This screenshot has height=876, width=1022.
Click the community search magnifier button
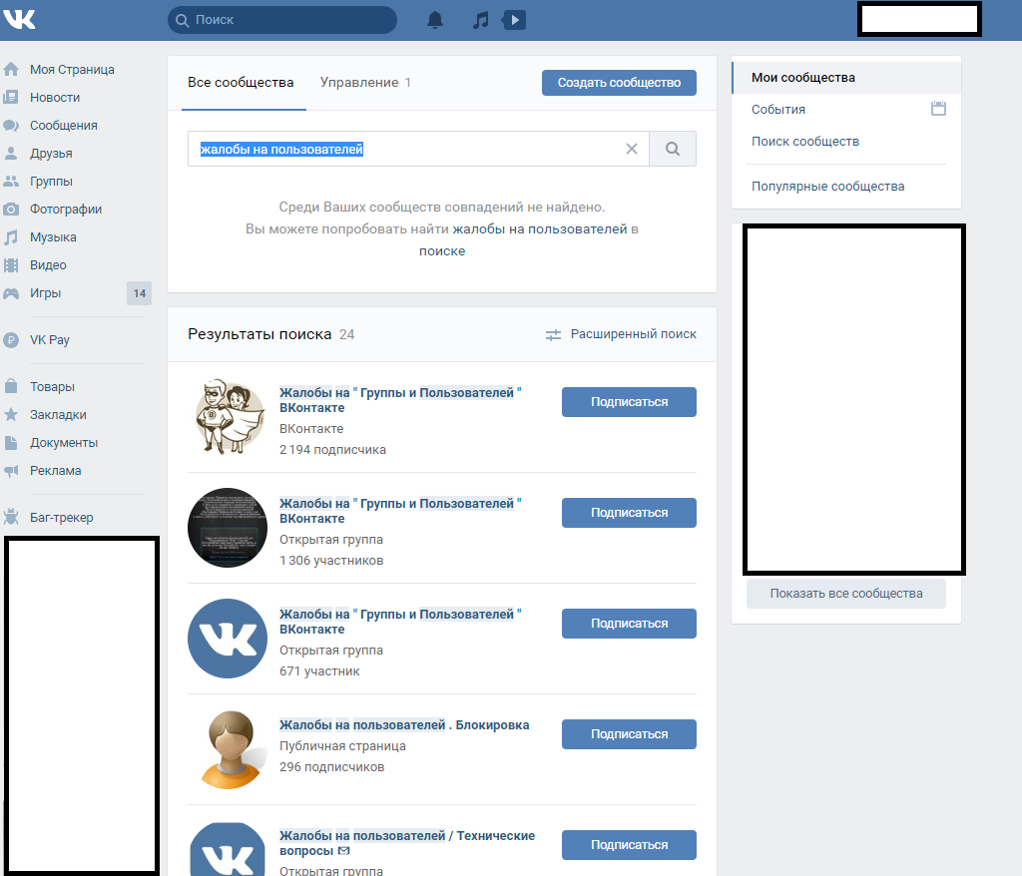click(x=673, y=149)
